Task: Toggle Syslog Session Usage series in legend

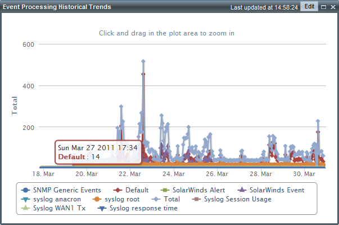Action: pyautogui.click(x=232, y=199)
